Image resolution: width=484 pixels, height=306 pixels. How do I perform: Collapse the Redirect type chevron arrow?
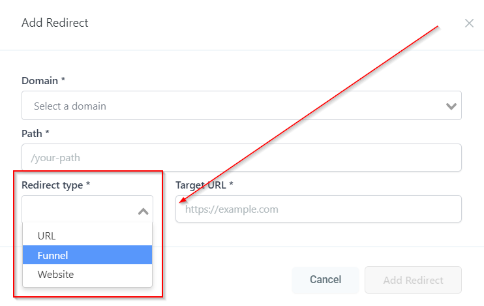[144, 211]
